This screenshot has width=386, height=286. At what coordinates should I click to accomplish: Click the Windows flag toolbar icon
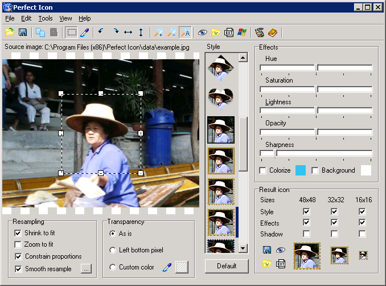243,32
